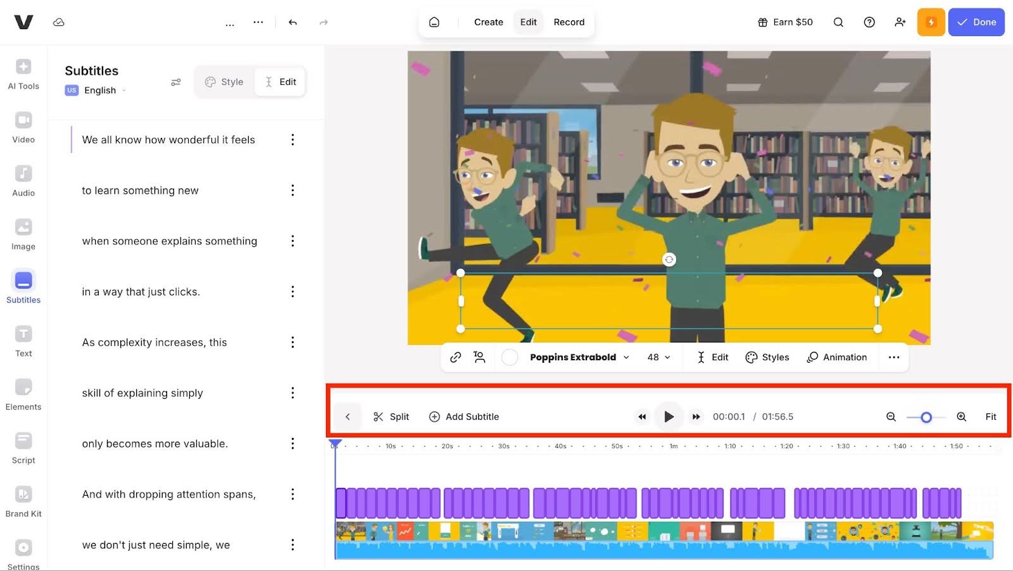The image size is (1013, 571).
Task: Open the AI Tools sidebar panel
Action: pyautogui.click(x=23, y=74)
